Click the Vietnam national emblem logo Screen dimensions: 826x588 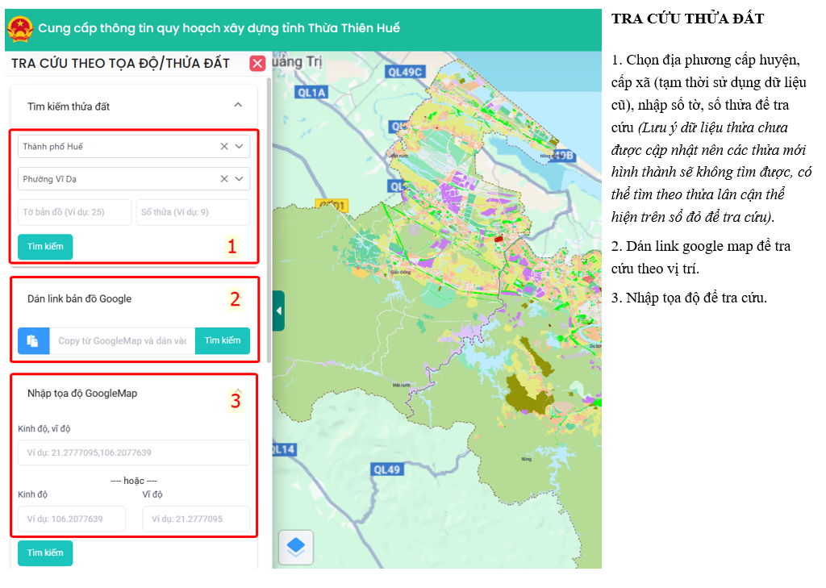coord(19,28)
